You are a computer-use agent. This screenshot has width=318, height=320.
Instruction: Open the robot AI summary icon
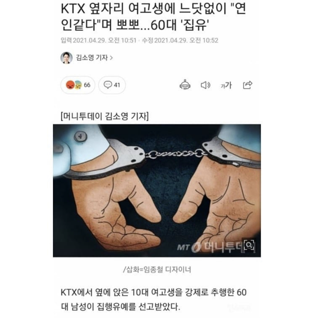pos(185,85)
